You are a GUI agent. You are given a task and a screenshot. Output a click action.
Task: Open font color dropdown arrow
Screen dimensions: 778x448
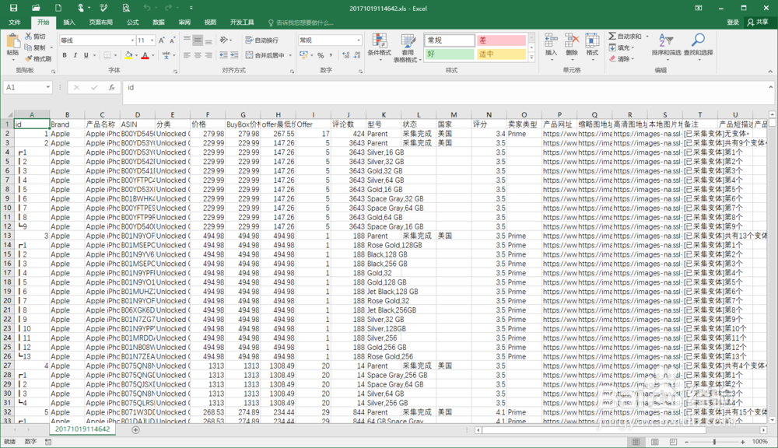[x=152, y=55]
